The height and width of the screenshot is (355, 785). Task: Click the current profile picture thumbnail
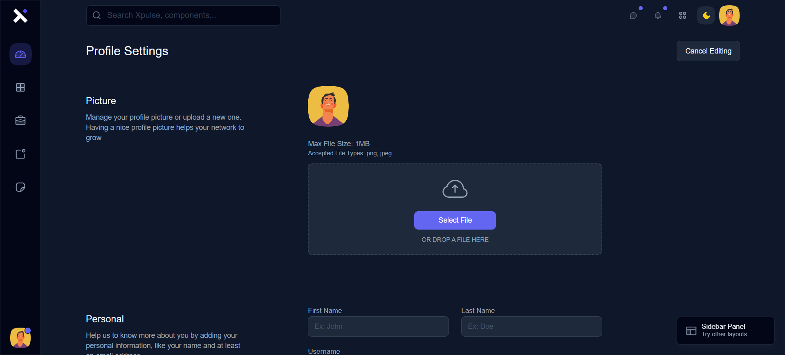coord(328,106)
